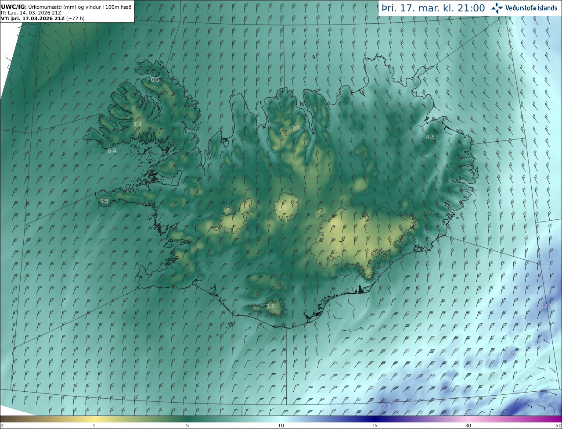Viewport: 562px width, 429px height.
Task: Click the '30' label on the color scale
Action: pos(468,426)
